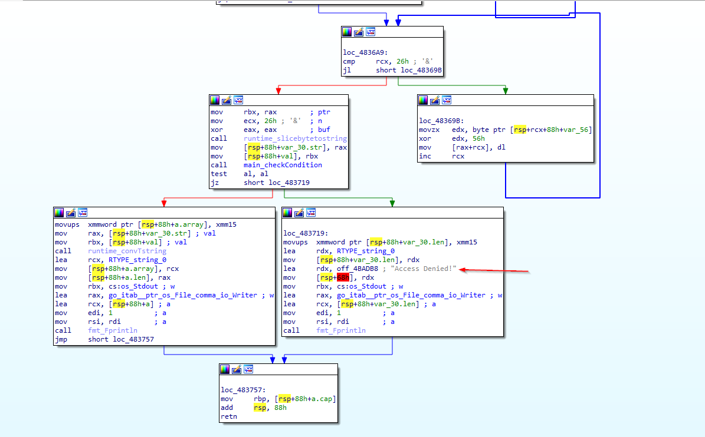Image resolution: width=705 pixels, height=437 pixels.
Task: Set node color for runtime_convTstring block
Action: click(x=59, y=213)
